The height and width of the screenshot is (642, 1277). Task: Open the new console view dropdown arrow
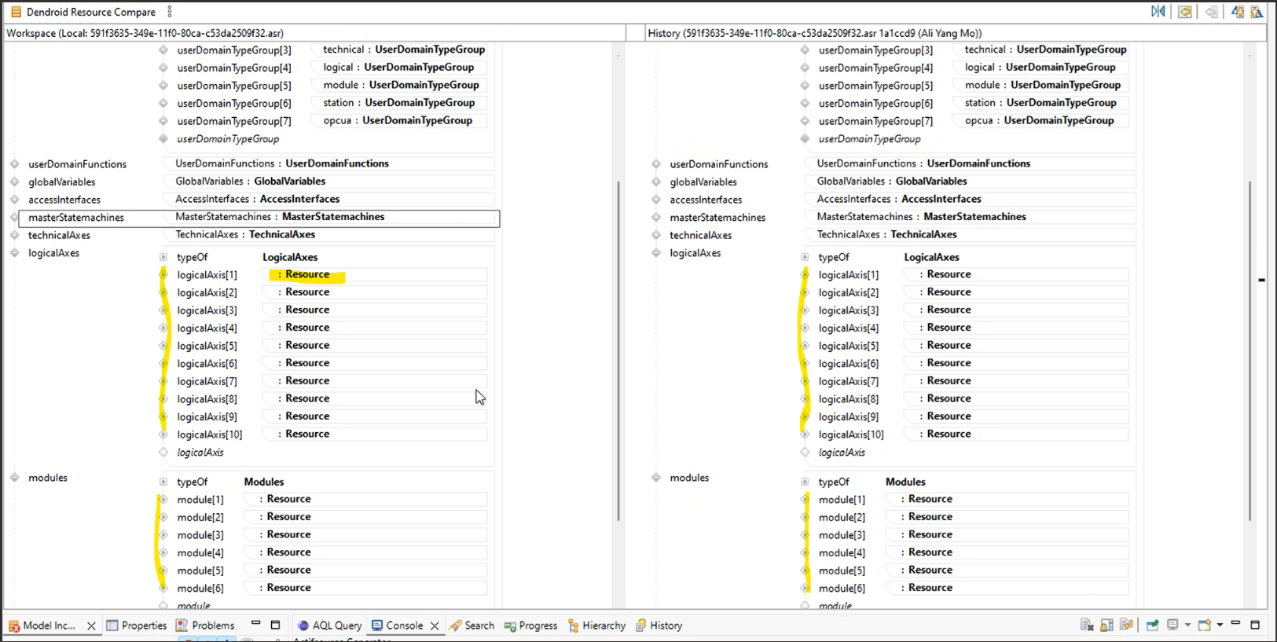pos(1220,625)
